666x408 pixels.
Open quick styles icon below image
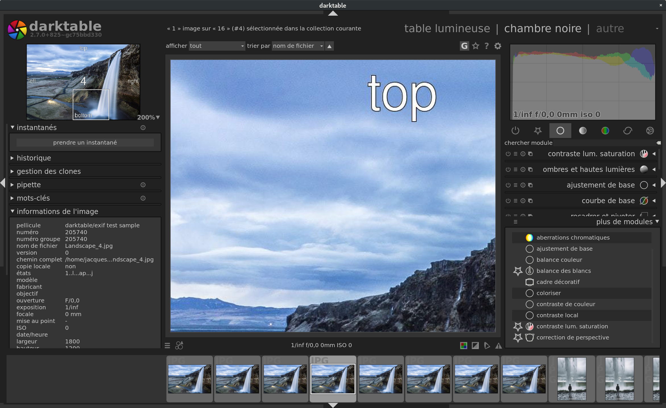click(x=179, y=345)
